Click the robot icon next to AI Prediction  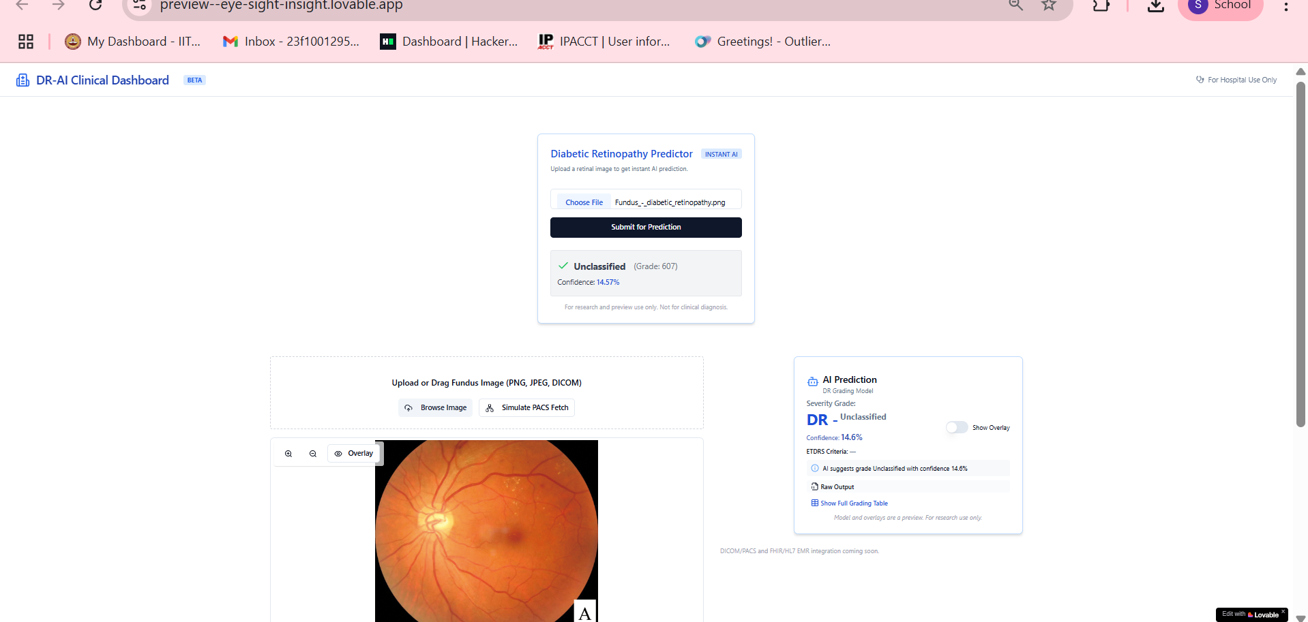812,381
